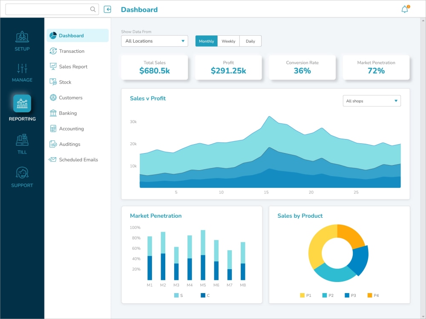Open the search field dropdown magnifier
The height and width of the screenshot is (319, 426).
(92, 9)
